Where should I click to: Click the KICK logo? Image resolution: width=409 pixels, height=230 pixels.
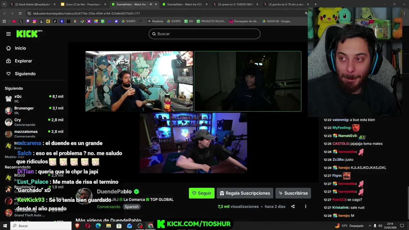29,34
